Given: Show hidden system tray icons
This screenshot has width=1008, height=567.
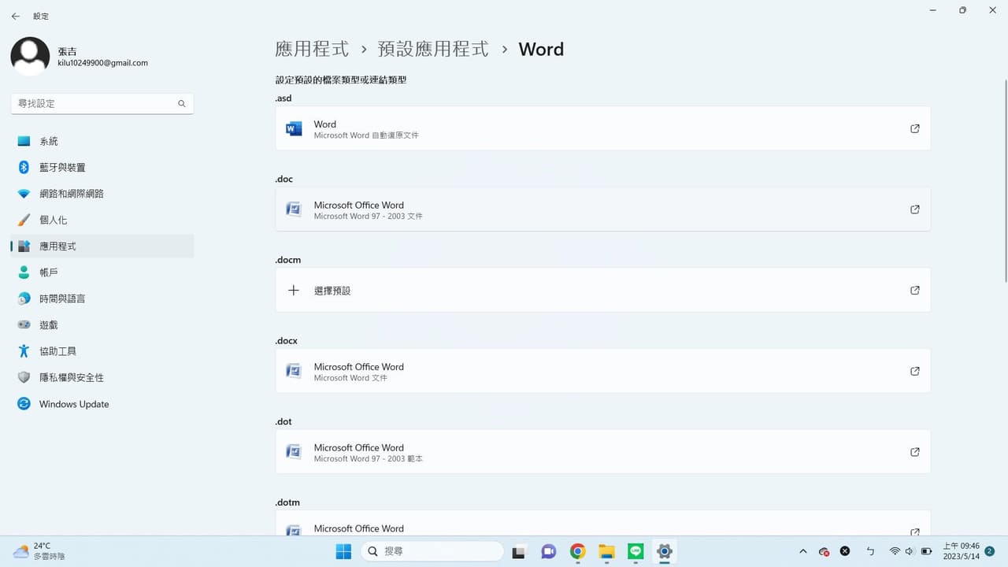Looking at the screenshot, I should (802, 551).
